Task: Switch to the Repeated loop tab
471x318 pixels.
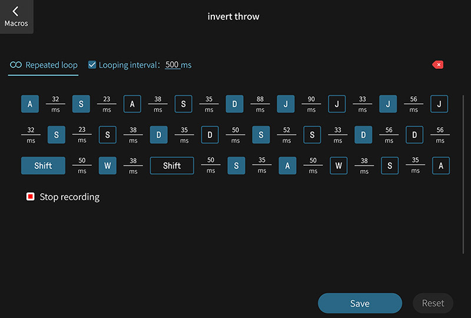Action: [44, 65]
